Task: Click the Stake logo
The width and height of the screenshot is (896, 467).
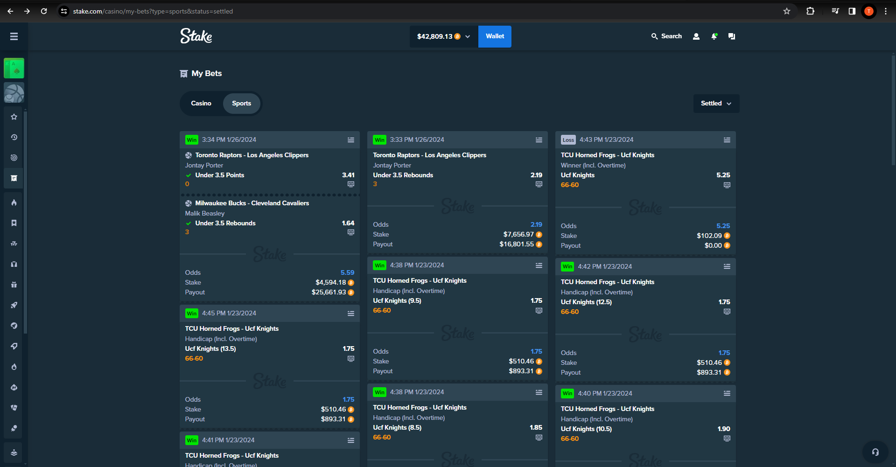Action: [x=196, y=36]
